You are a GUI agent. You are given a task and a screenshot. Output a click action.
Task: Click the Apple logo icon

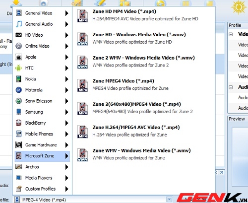coord(19,57)
